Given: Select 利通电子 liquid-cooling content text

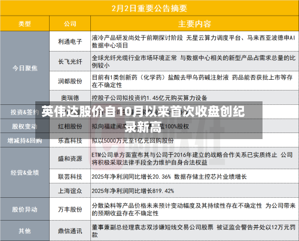Looking at the screenshot, I should [193, 41].
